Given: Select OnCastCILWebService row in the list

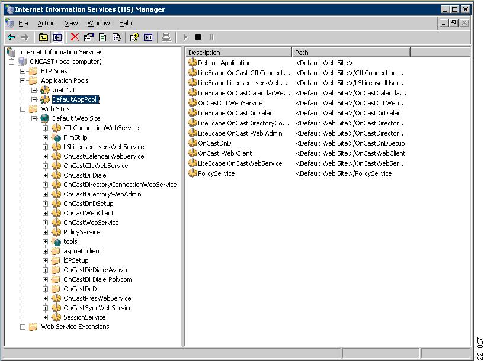Looking at the screenshot, I should pyautogui.click(x=230, y=103).
